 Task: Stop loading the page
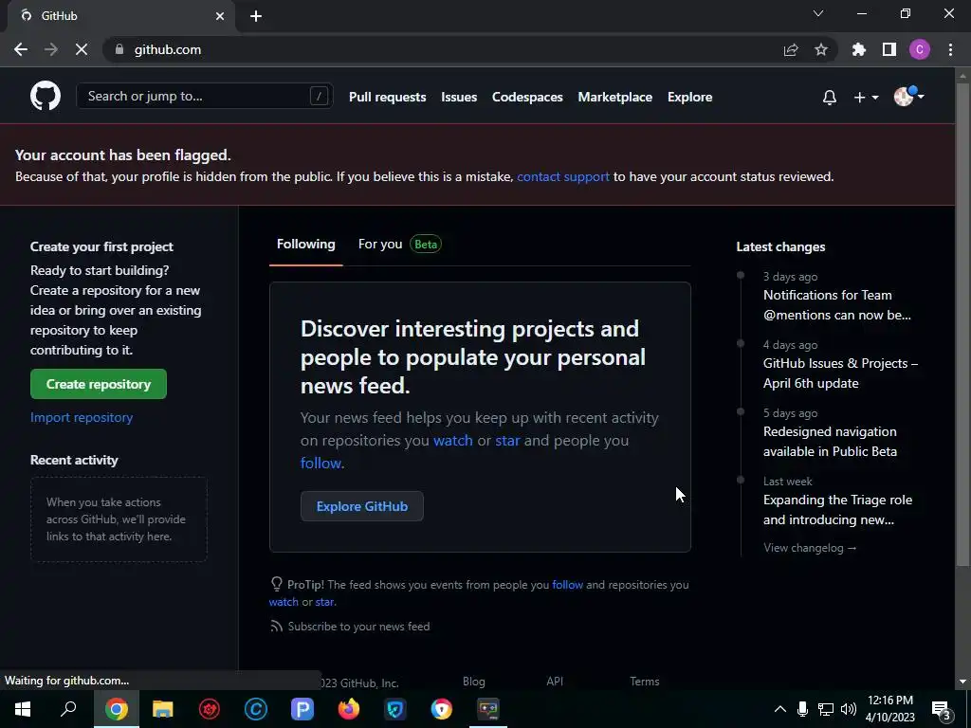[x=82, y=49]
